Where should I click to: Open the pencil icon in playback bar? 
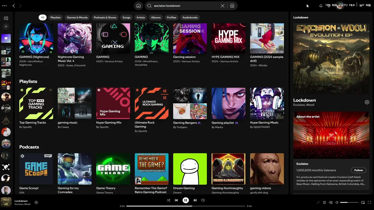[318, 202]
